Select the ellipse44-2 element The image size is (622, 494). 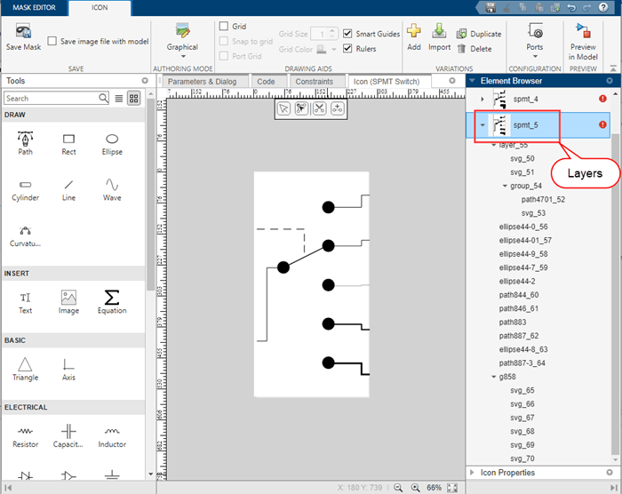(x=517, y=282)
